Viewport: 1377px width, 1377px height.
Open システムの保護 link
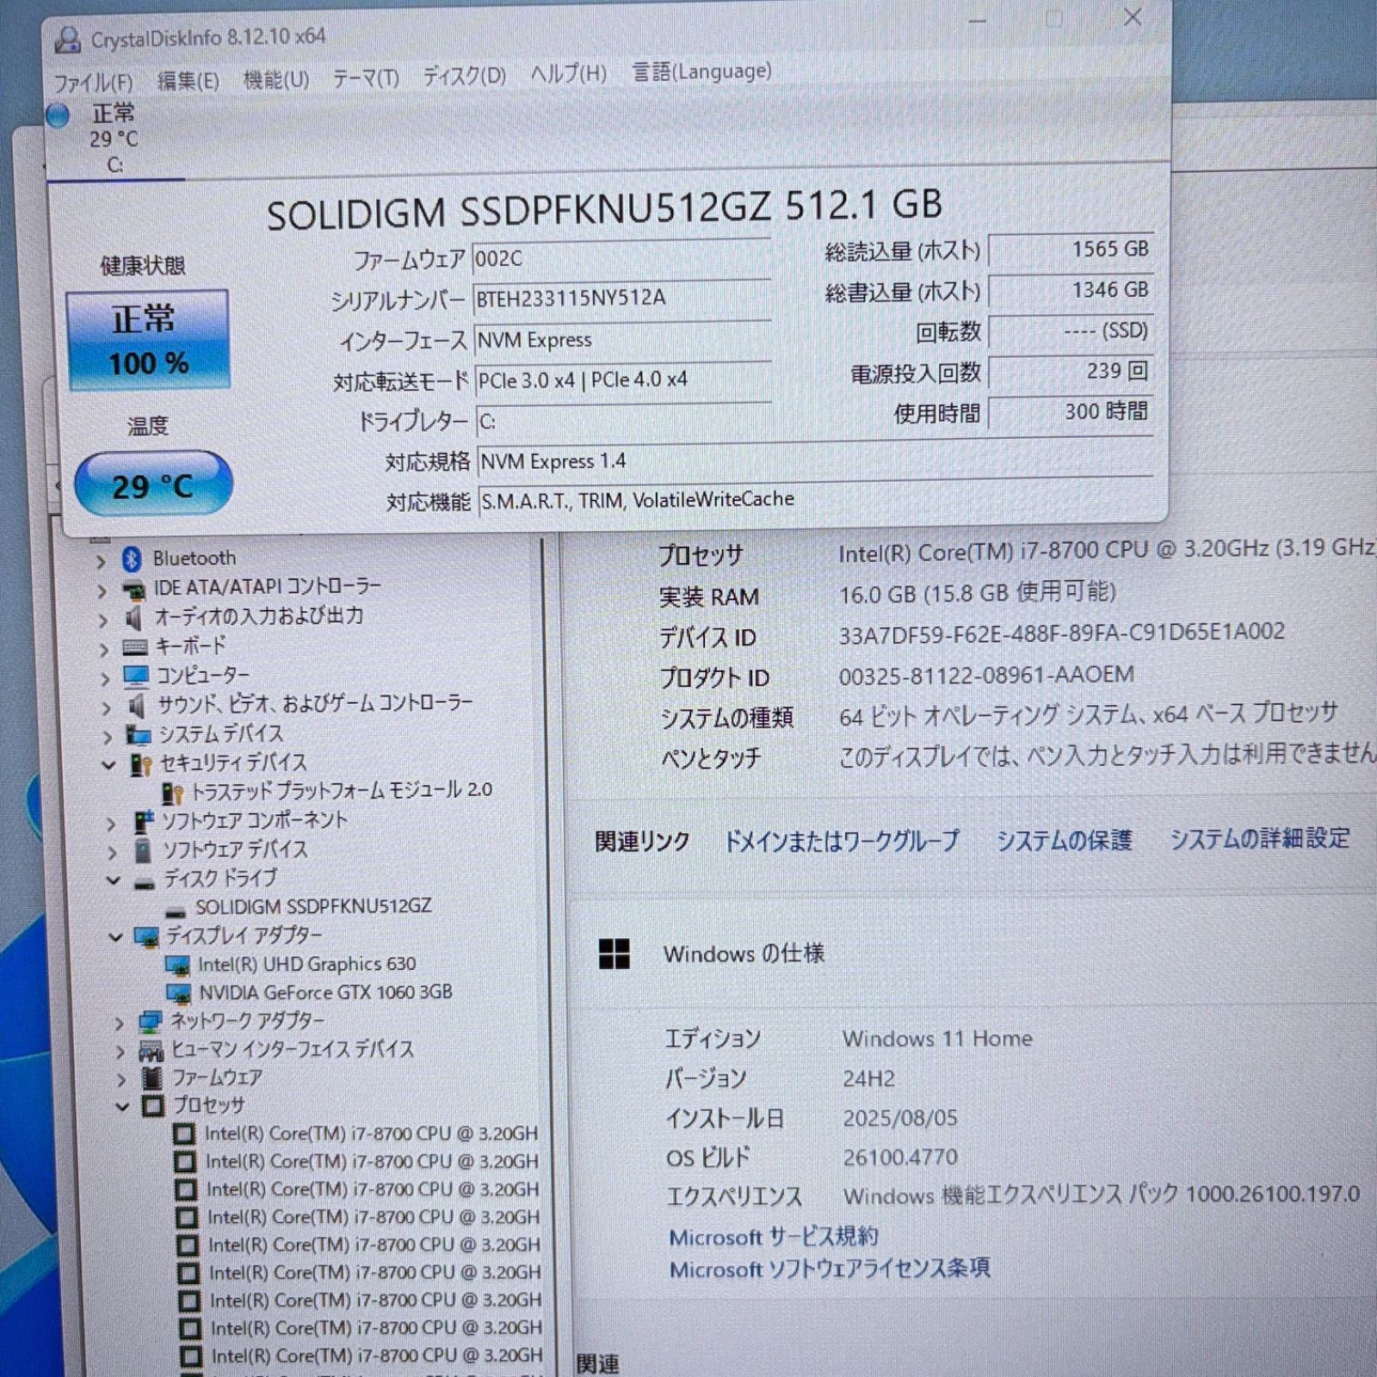coord(1064,840)
